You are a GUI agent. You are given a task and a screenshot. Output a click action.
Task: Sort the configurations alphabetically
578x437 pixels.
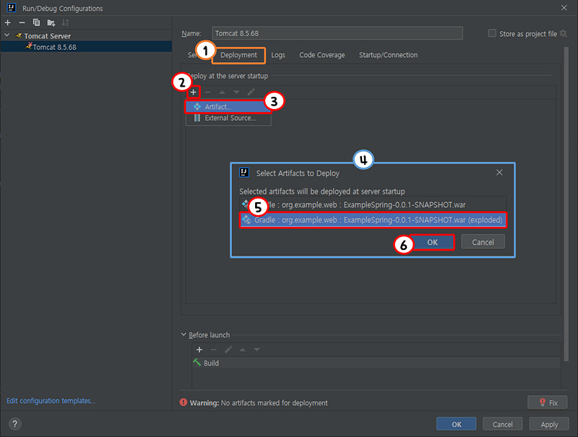click(65, 23)
